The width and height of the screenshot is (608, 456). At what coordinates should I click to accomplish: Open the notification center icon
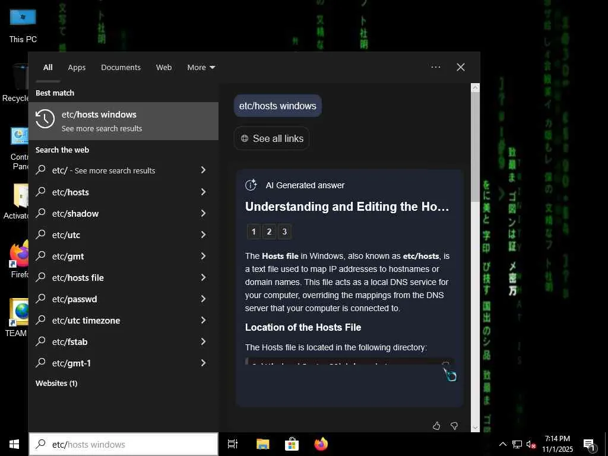pyautogui.click(x=588, y=444)
